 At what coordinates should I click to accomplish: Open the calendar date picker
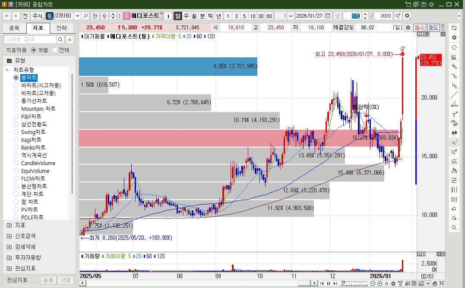pos(328,16)
